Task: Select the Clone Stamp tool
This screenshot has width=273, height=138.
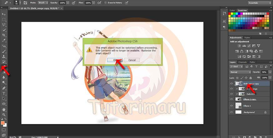Action: (4, 57)
